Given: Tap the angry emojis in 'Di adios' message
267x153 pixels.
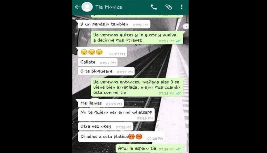Looking at the screenshot, I should click(x=135, y=137).
